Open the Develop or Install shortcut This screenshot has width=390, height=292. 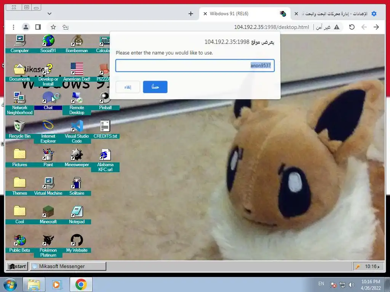[x=48, y=75]
